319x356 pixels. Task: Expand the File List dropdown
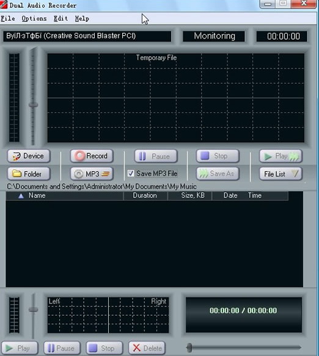pyautogui.click(x=281, y=174)
